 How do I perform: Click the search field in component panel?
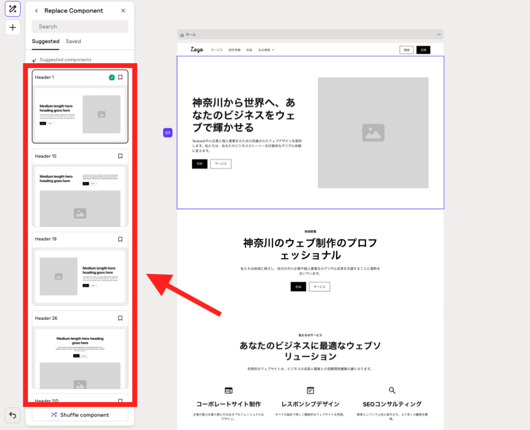tap(80, 26)
